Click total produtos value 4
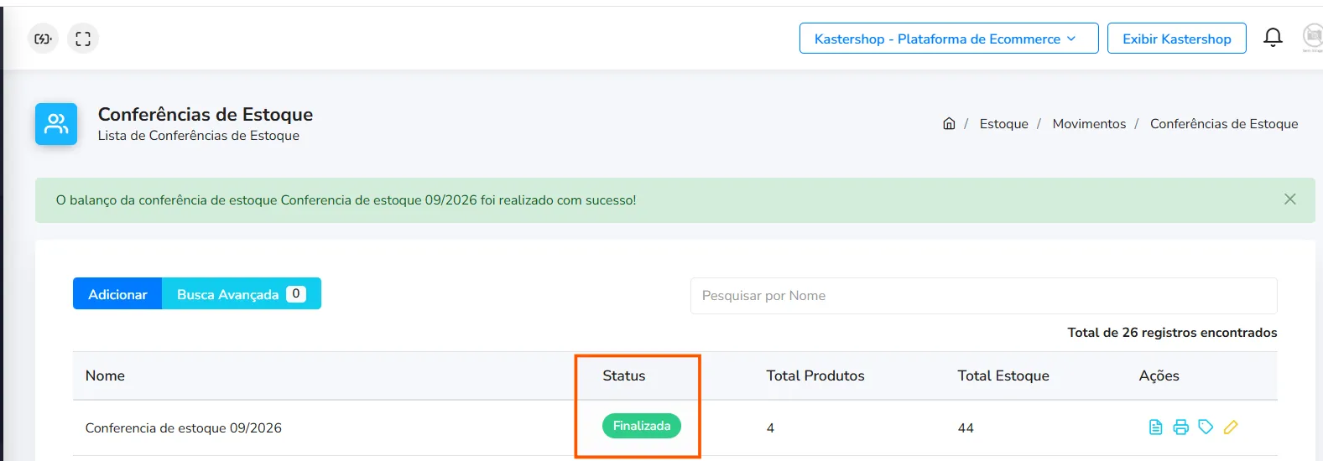 tap(770, 428)
